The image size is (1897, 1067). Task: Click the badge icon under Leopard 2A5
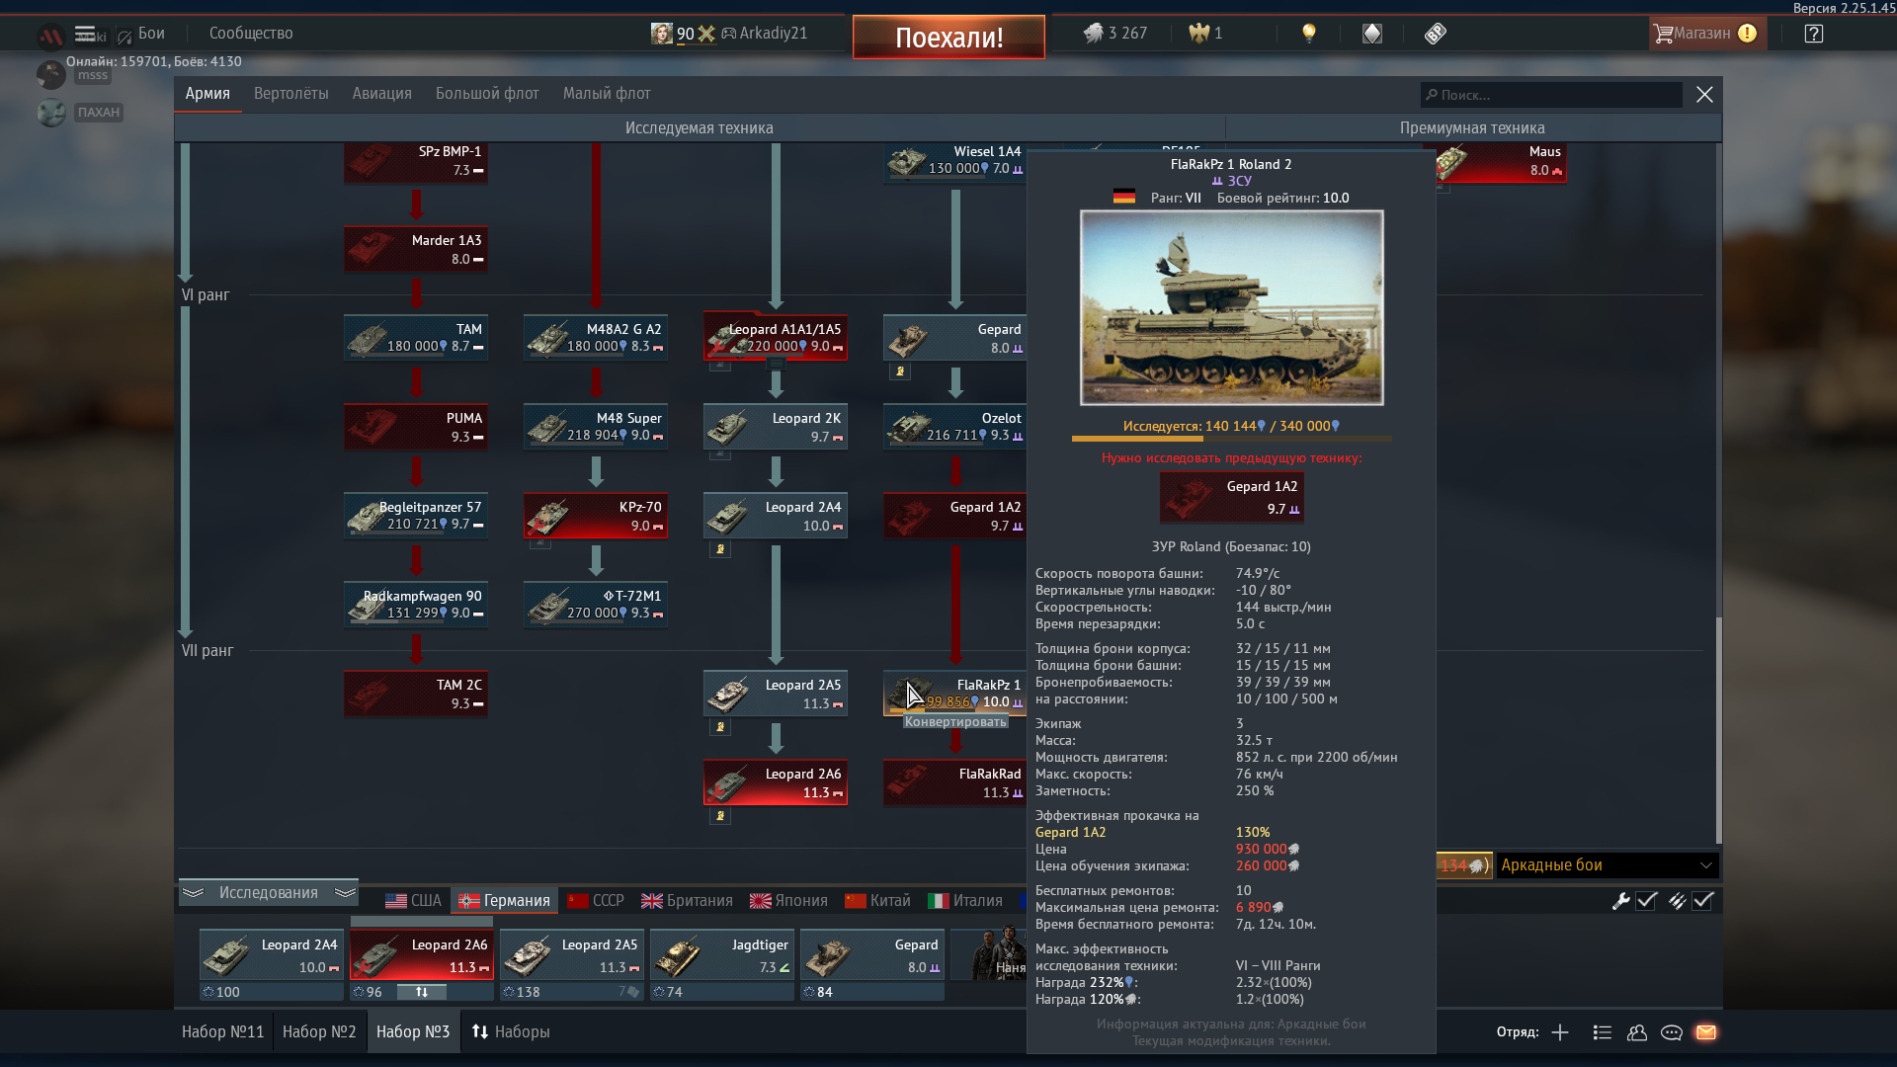coord(720,727)
